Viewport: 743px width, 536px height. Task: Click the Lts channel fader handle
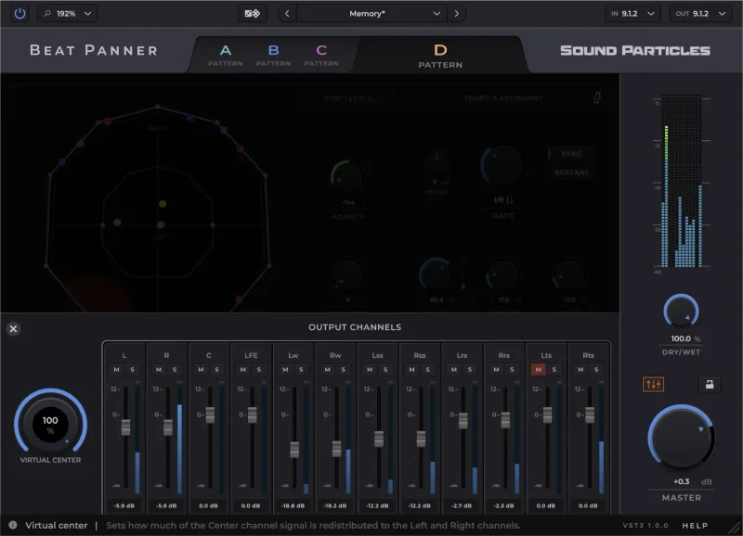click(x=547, y=415)
